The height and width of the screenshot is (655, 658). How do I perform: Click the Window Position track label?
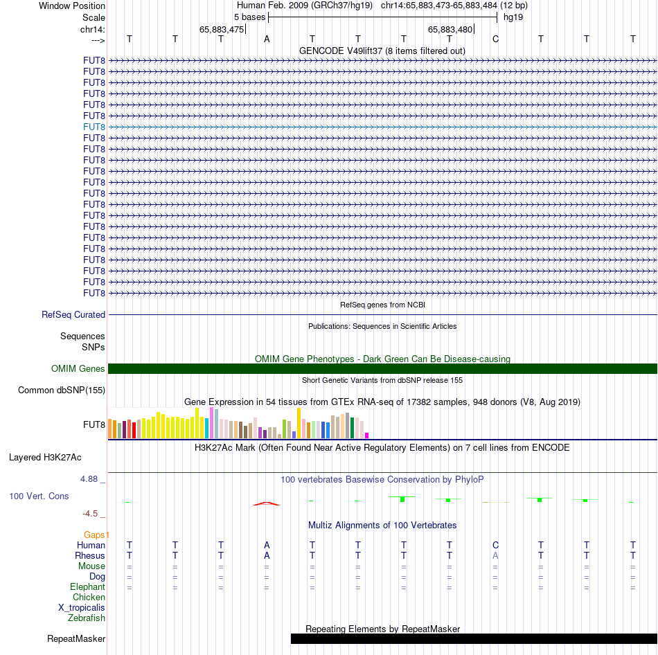[x=72, y=6]
